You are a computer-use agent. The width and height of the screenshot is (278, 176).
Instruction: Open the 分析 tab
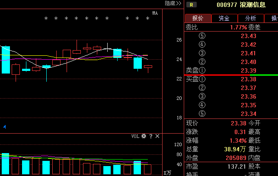pyautogui.click(x=250, y=18)
